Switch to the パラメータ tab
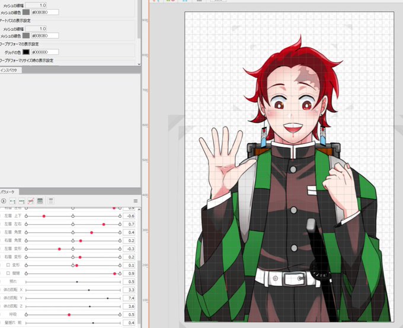This screenshot has width=403, height=328. click(8, 192)
